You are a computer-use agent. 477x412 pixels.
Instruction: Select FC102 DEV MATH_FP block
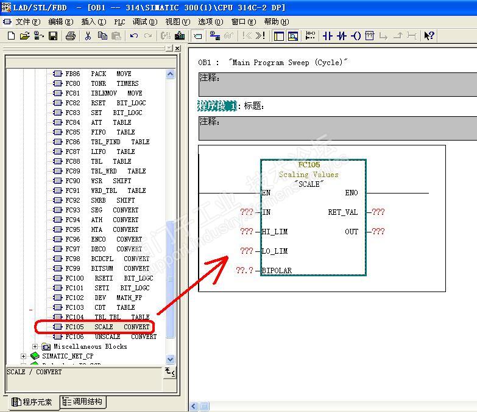pyautogui.click(x=97, y=298)
